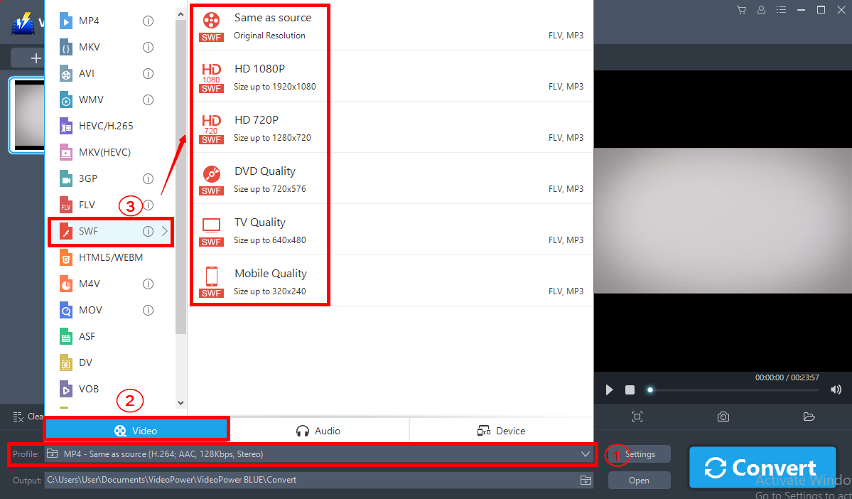This screenshot has width=852, height=499.
Task: Enter fullscreen preview mode
Action: [x=637, y=417]
